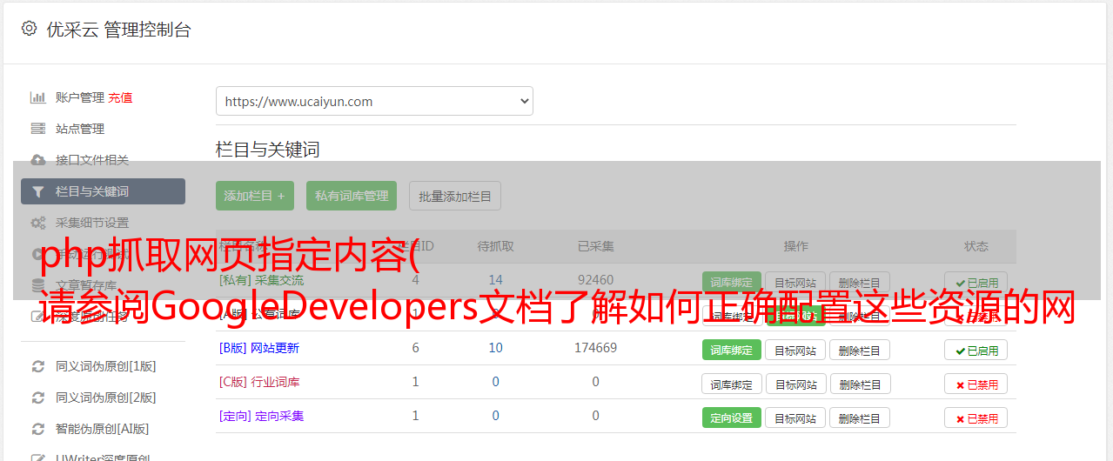The width and height of the screenshot is (1113, 461).
Task: Click the filter icon for 栏目与关键词
Action: click(37, 191)
